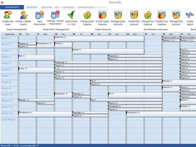Click the LOG OFF link
Image resolution: width=196 pixels, height=147 pixels.
coord(102,7)
